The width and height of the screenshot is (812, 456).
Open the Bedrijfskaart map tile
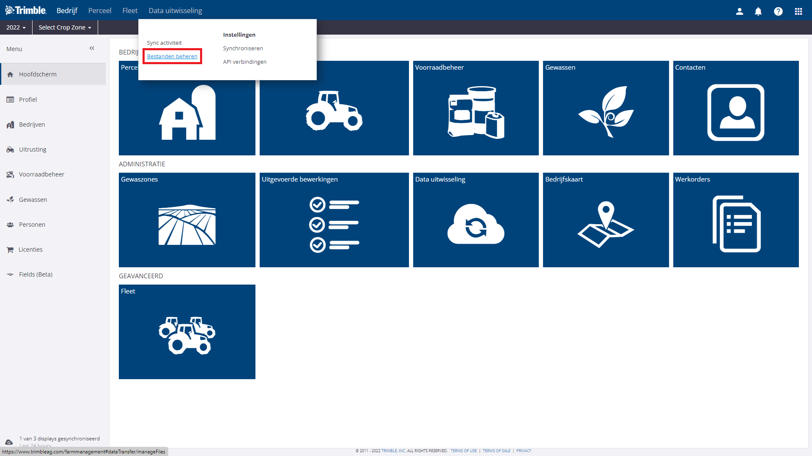click(x=606, y=220)
